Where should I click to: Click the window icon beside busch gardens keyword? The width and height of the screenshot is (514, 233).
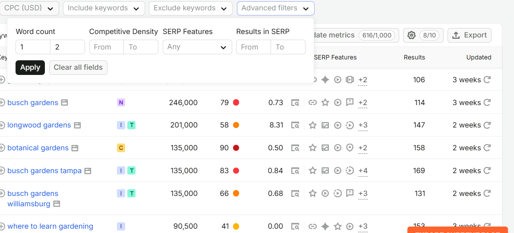pos(65,103)
